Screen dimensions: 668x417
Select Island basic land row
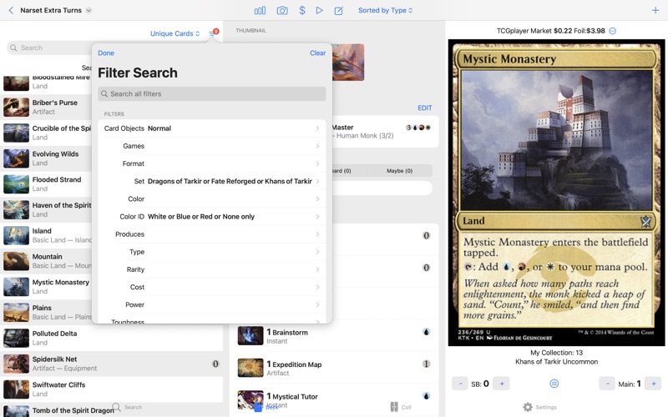(x=46, y=235)
